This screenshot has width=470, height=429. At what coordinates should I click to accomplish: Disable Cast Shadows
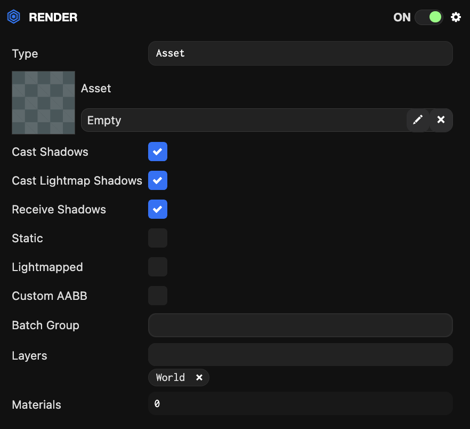click(158, 152)
